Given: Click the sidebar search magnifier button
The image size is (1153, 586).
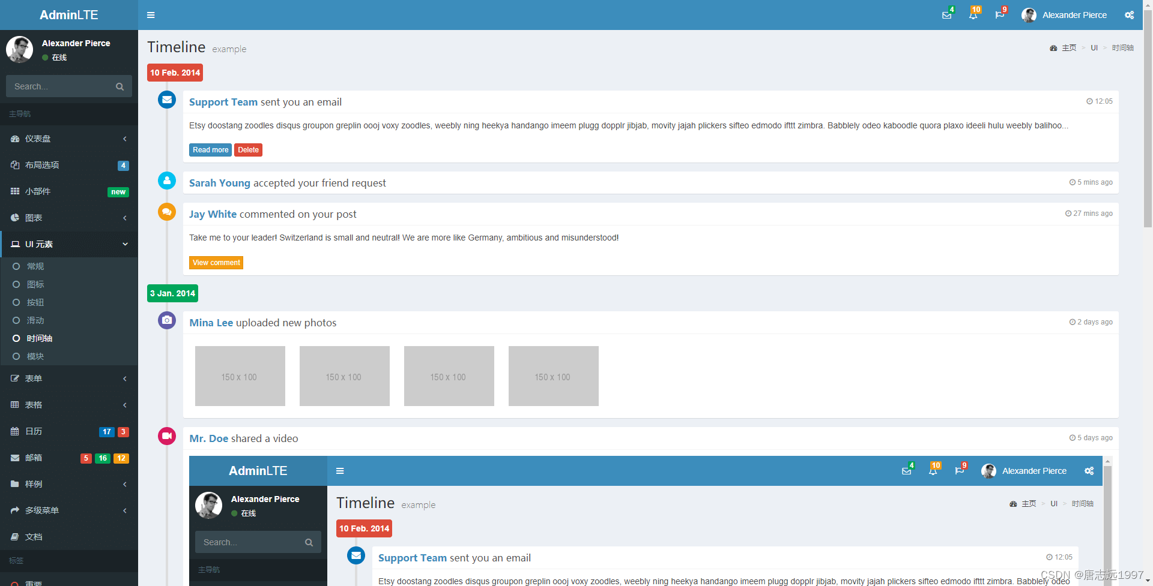Looking at the screenshot, I should (x=120, y=86).
